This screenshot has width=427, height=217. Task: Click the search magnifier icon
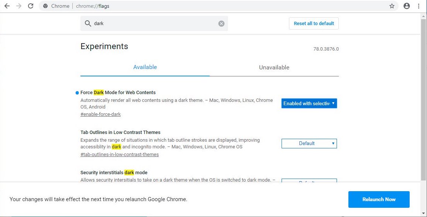click(88, 24)
